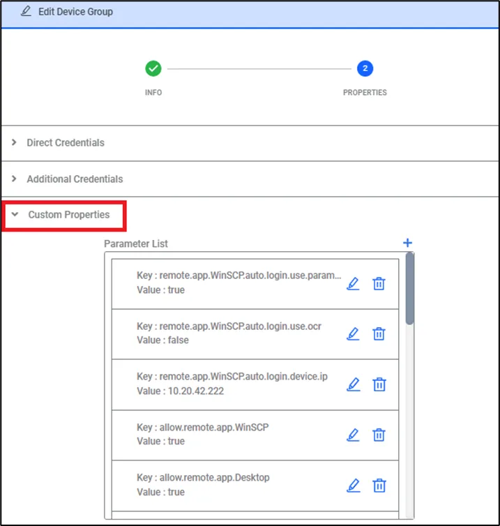This screenshot has height=526, width=500.
Task: Go to the completed INFO step checkmark
Action: [153, 68]
